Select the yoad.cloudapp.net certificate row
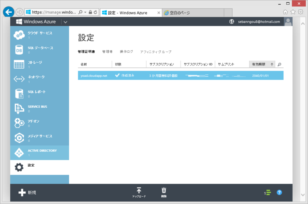The width and height of the screenshot is (308, 204). click(181, 75)
